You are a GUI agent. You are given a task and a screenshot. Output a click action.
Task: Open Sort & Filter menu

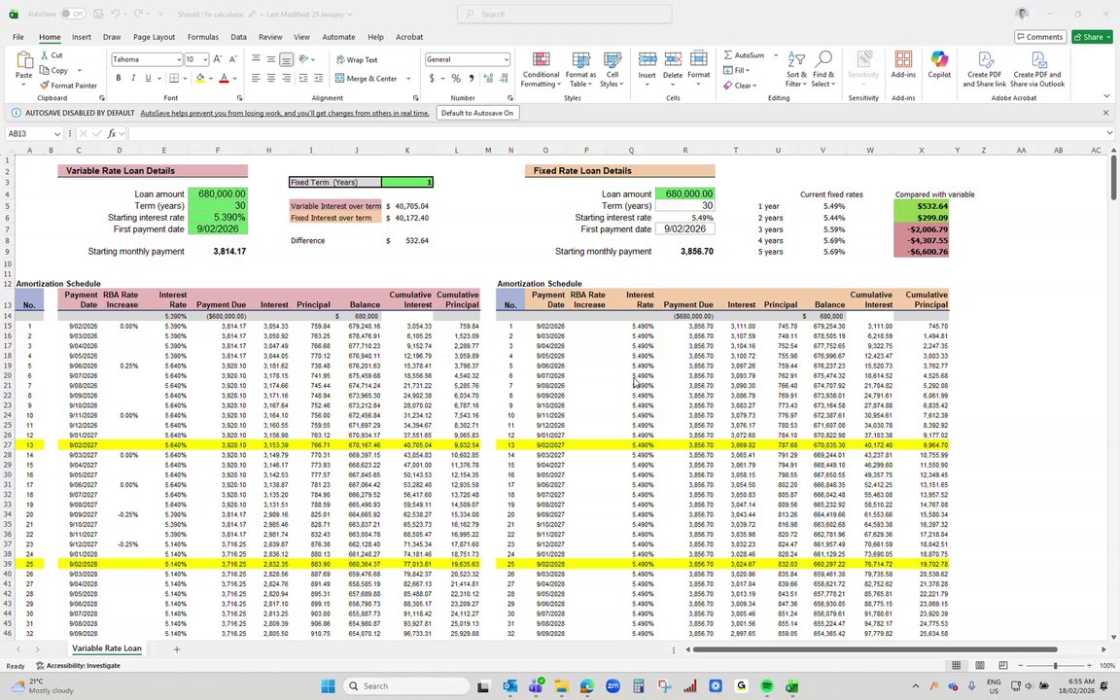click(x=795, y=69)
